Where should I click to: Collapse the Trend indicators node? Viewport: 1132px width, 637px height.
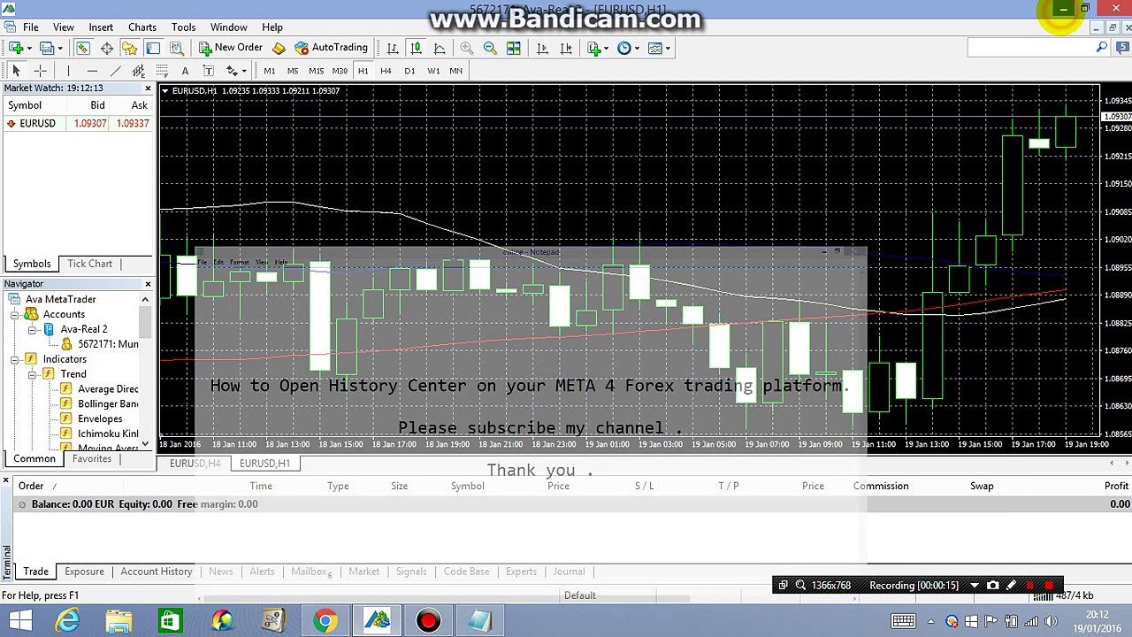tap(32, 375)
